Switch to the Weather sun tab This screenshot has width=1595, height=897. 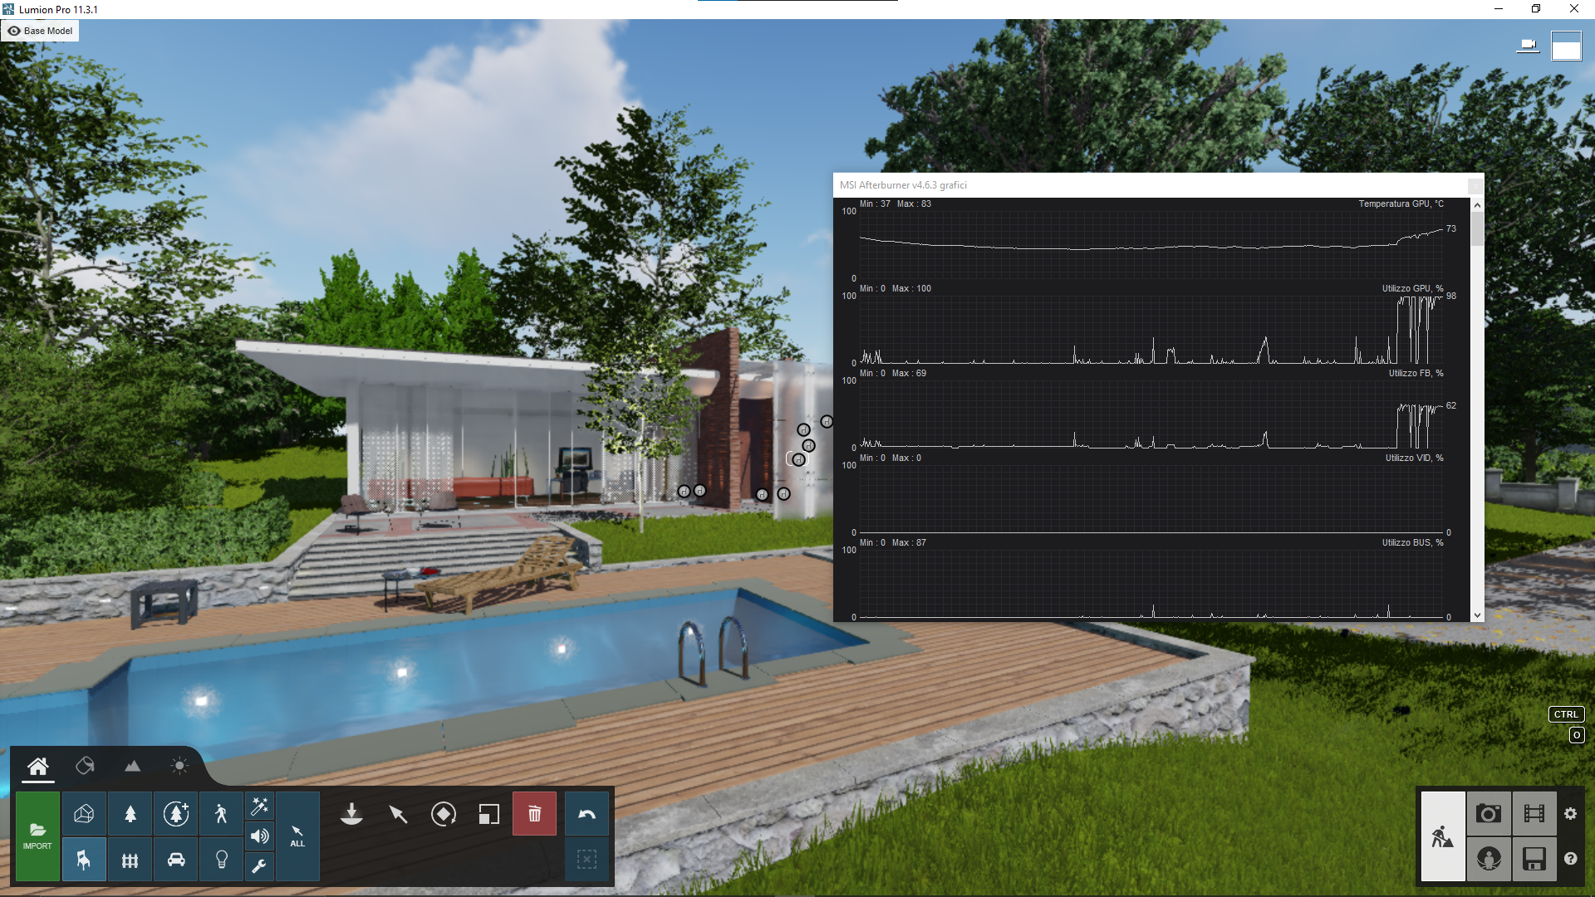pyautogui.click(x=179, y=766)
